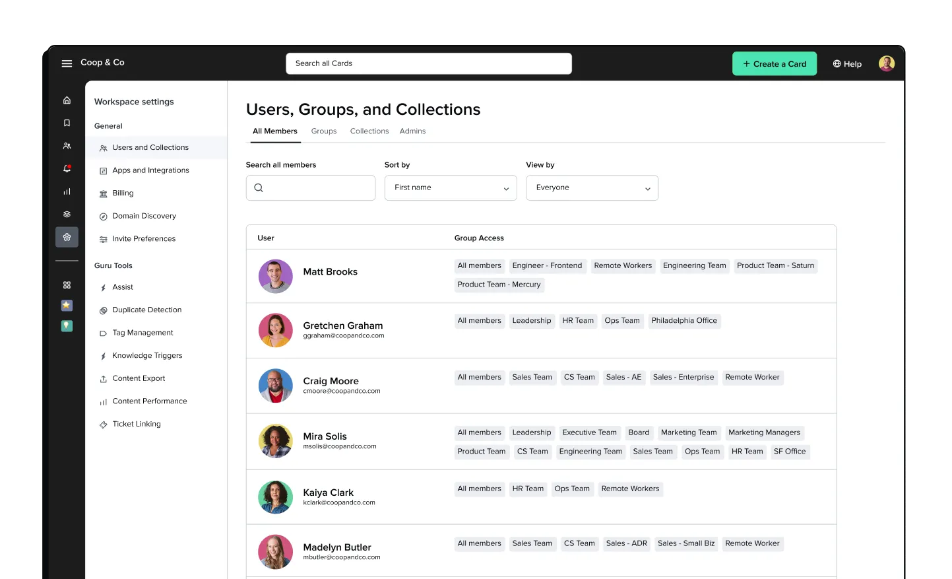The height and width of the screenshot is (579, 952).
Task: Open the hamburger menu beside Coop & Co
Action: click(67, 63)
